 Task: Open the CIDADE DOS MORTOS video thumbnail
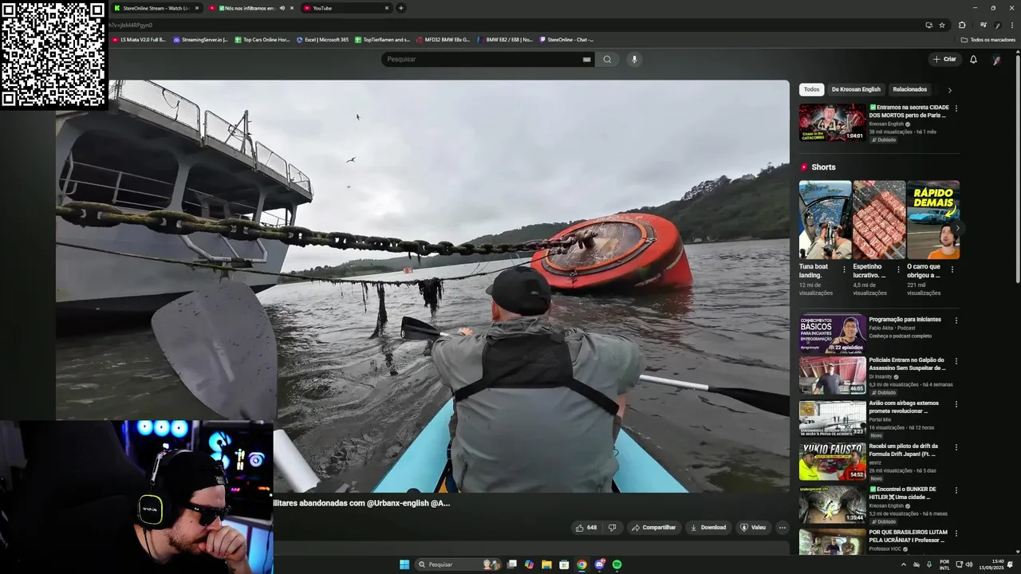click(x=833, y=122)
